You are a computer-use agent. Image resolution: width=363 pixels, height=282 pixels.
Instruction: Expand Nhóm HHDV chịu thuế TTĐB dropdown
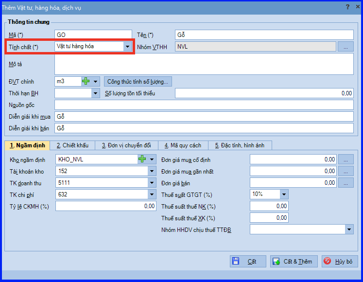(x=349, y=229)
